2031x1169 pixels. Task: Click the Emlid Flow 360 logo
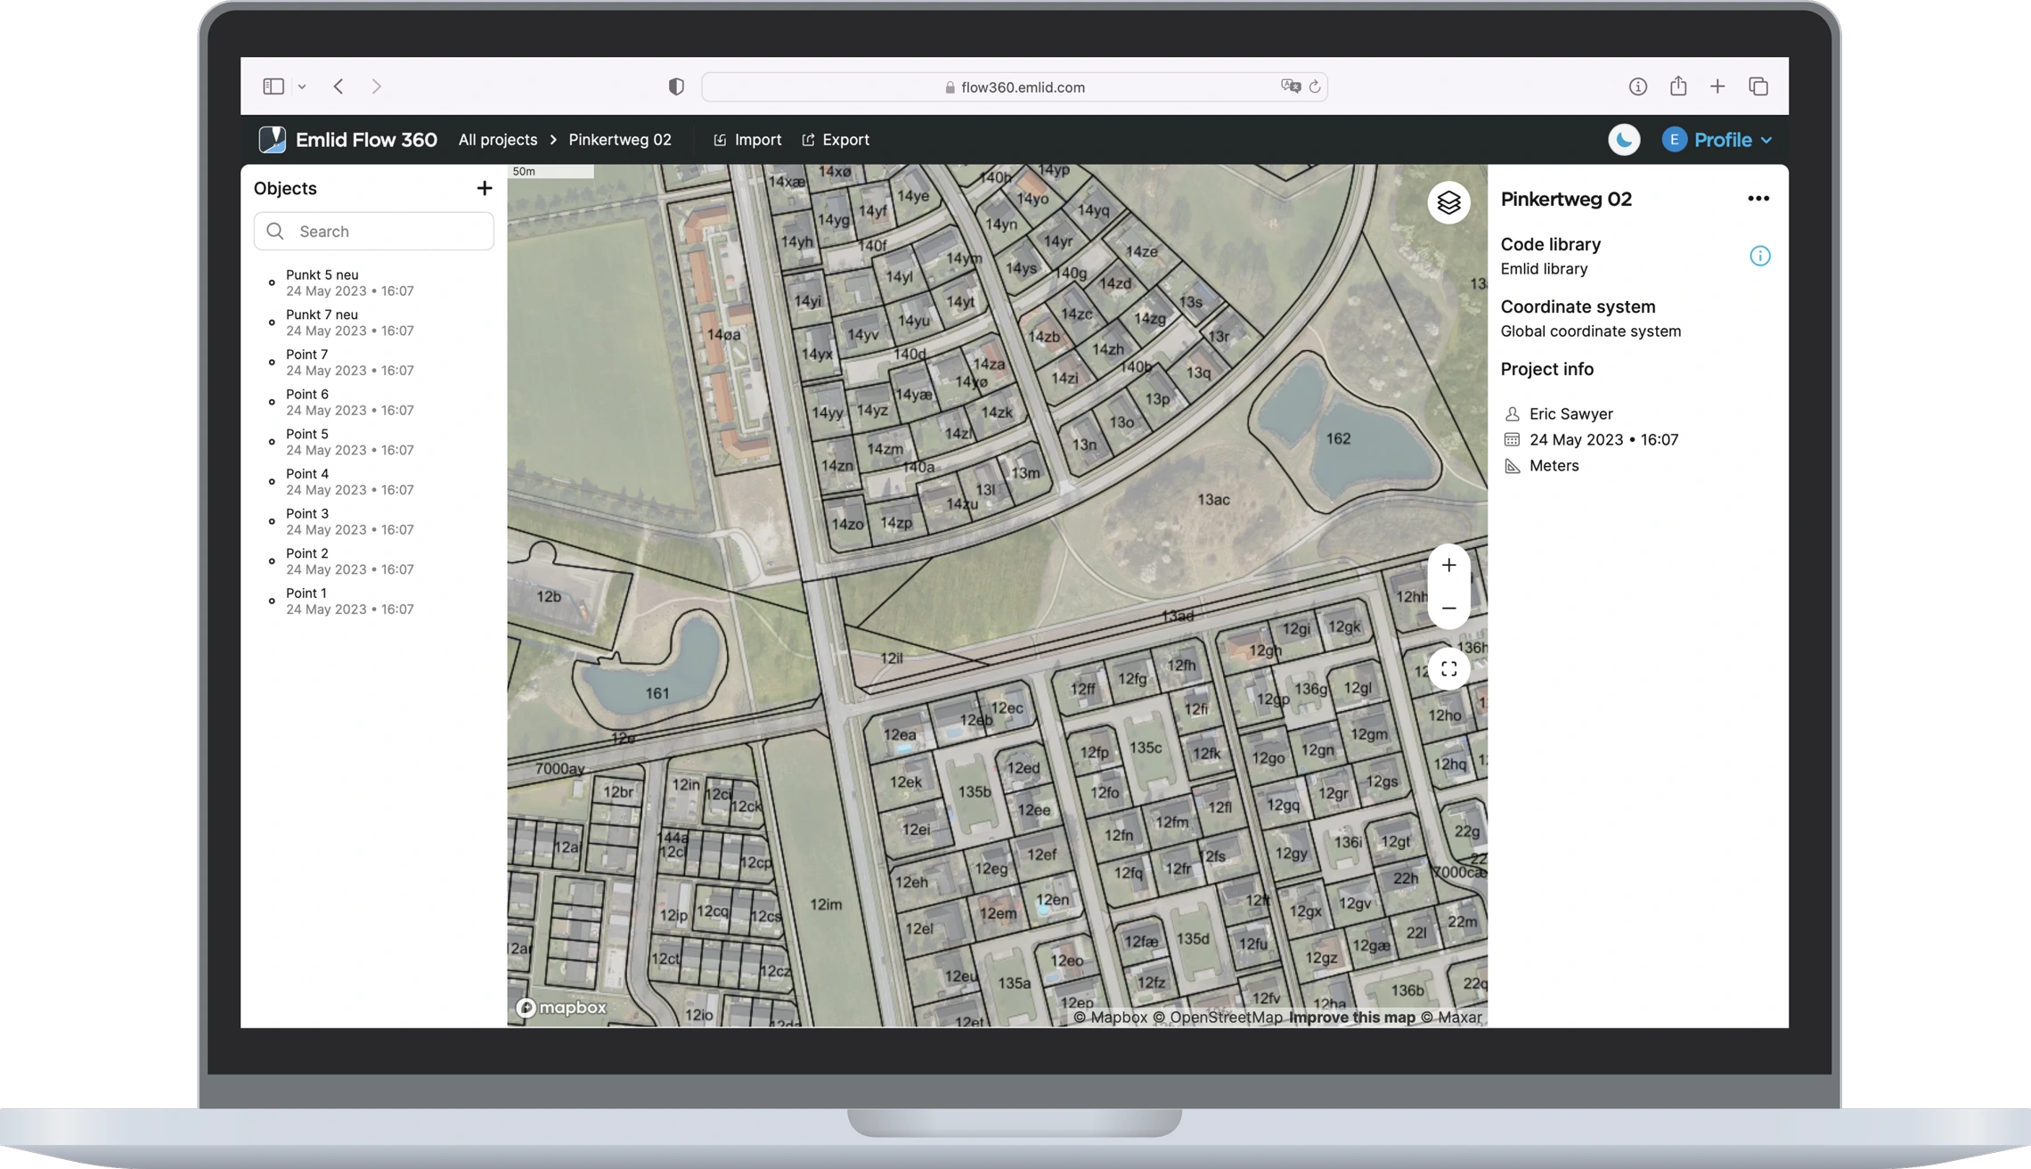(272, 140)
